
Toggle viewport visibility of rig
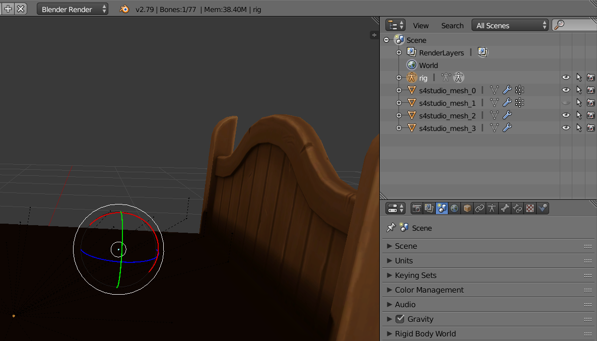[x=566, y=78]
